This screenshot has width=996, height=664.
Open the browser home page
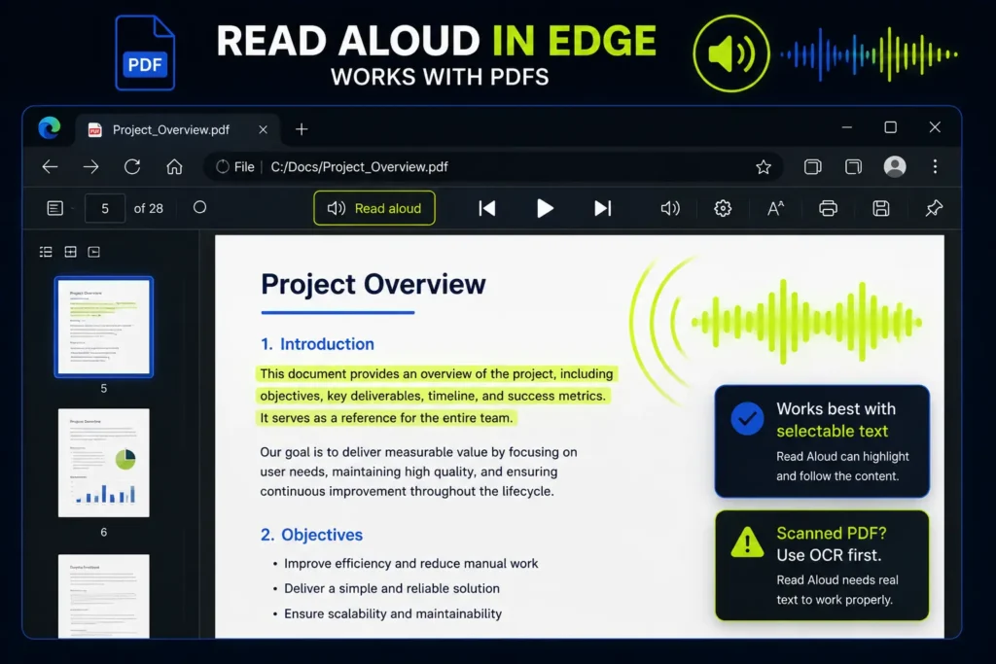(x=174, y=167)
